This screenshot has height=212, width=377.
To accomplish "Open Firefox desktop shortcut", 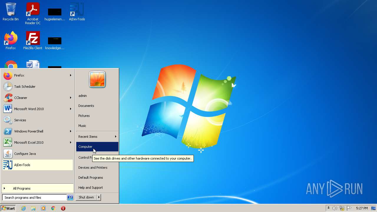I will click(11, 41).
